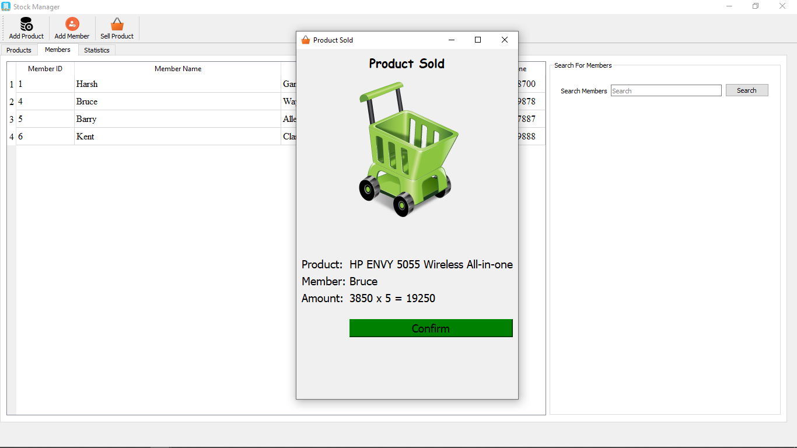This screenshot has height=448, width=797.
Task: Click the amount text 3850 x 5 = 19250
Action: (392, 298)
